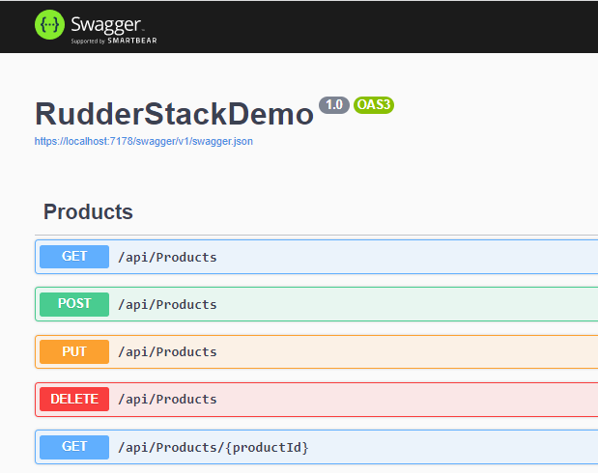Expand the PUT /api/Products path
598x473 pixels.
point(167,351)
